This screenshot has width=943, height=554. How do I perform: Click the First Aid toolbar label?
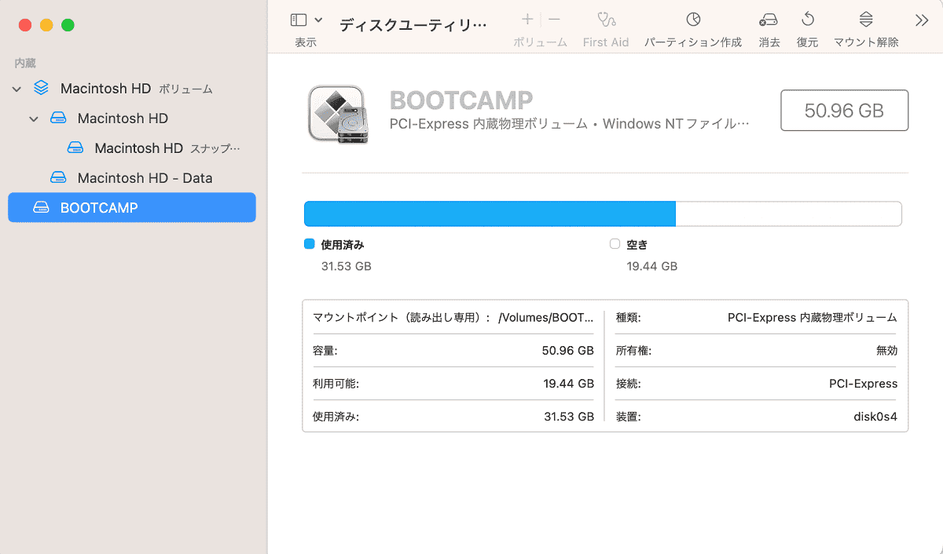pyautogui.click(x=606, y=42)
